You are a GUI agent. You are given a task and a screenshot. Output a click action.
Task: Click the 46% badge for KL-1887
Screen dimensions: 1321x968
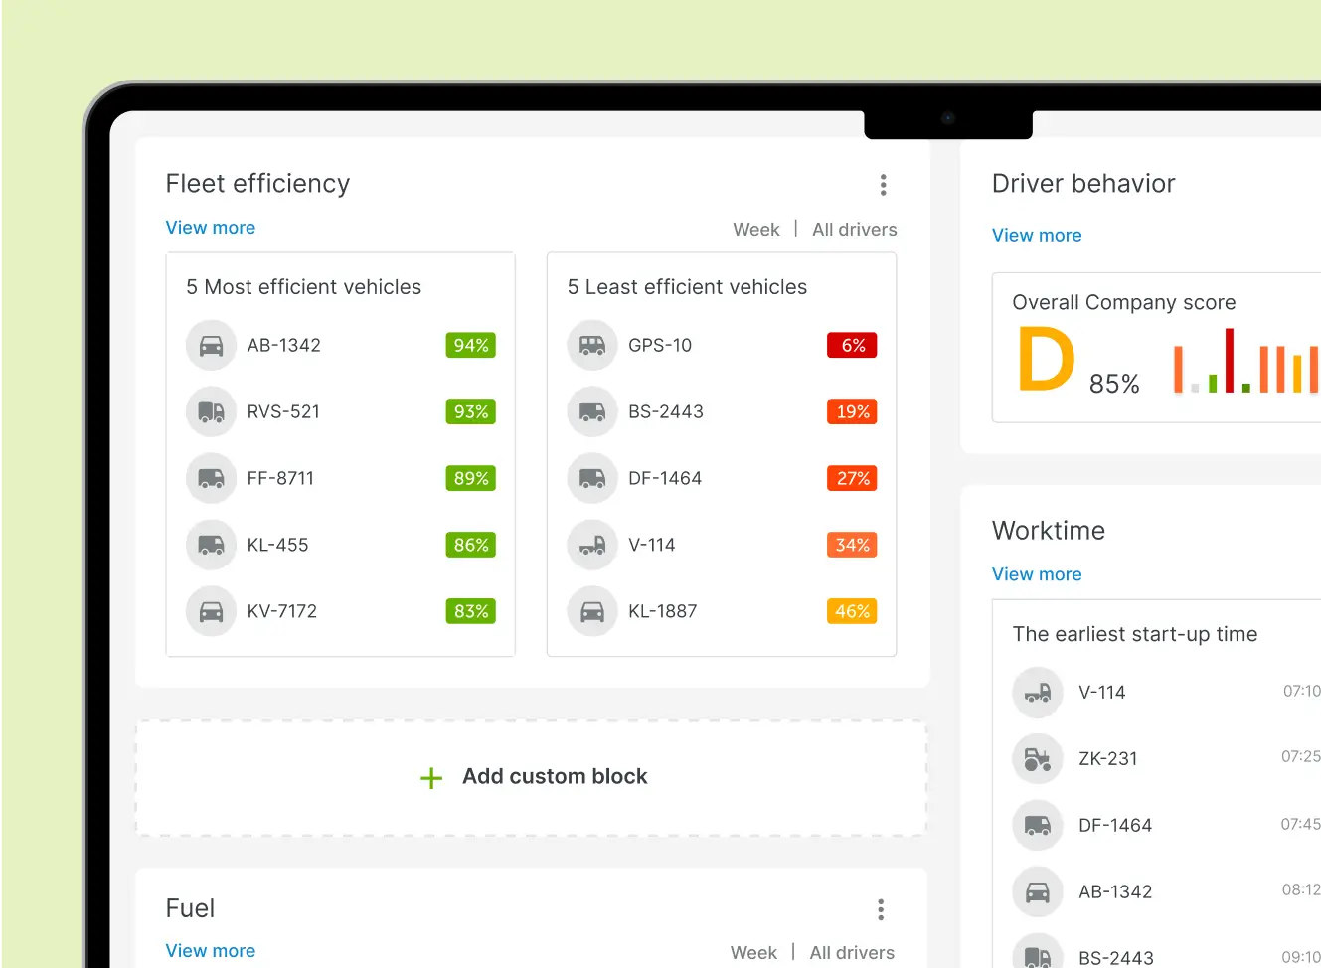click(853, 612)
